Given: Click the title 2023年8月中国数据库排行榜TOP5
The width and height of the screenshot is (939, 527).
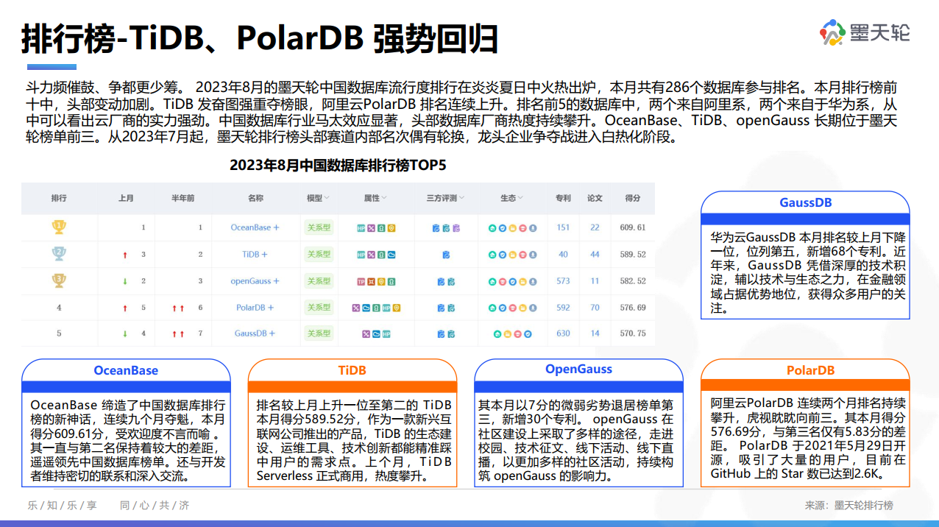Looking at the screenshot, I should click(338, 165).
